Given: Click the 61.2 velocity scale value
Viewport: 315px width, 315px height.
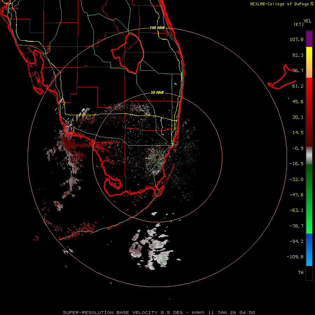Looking at the screenshot, I should tap(298, 86).
